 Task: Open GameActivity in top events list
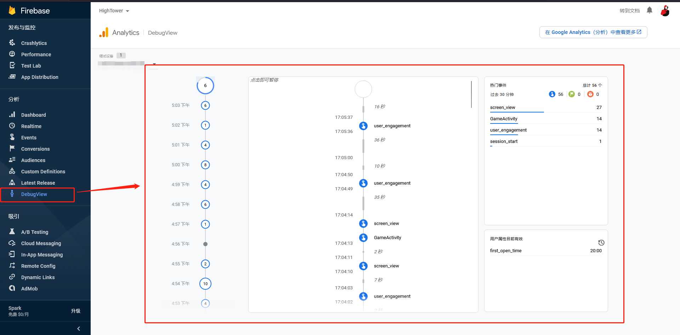(x=546, y=119)
